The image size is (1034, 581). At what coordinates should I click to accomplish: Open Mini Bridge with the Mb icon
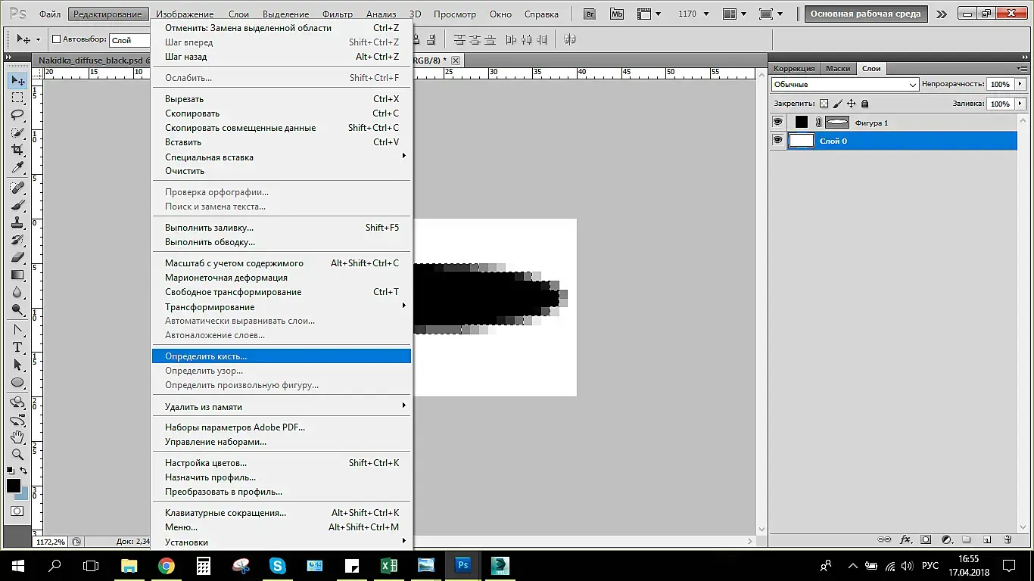tap(617, 14)
